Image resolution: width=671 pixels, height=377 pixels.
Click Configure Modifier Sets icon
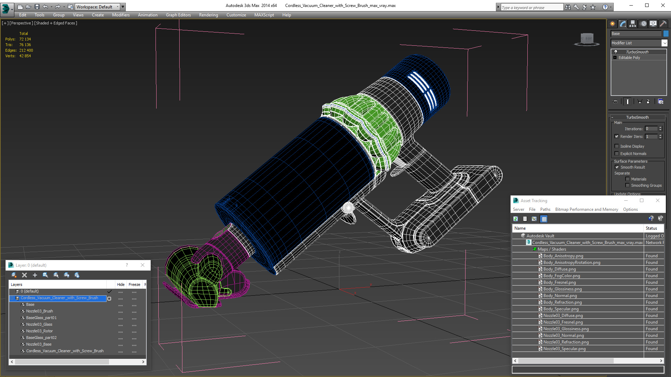point(661,102)
